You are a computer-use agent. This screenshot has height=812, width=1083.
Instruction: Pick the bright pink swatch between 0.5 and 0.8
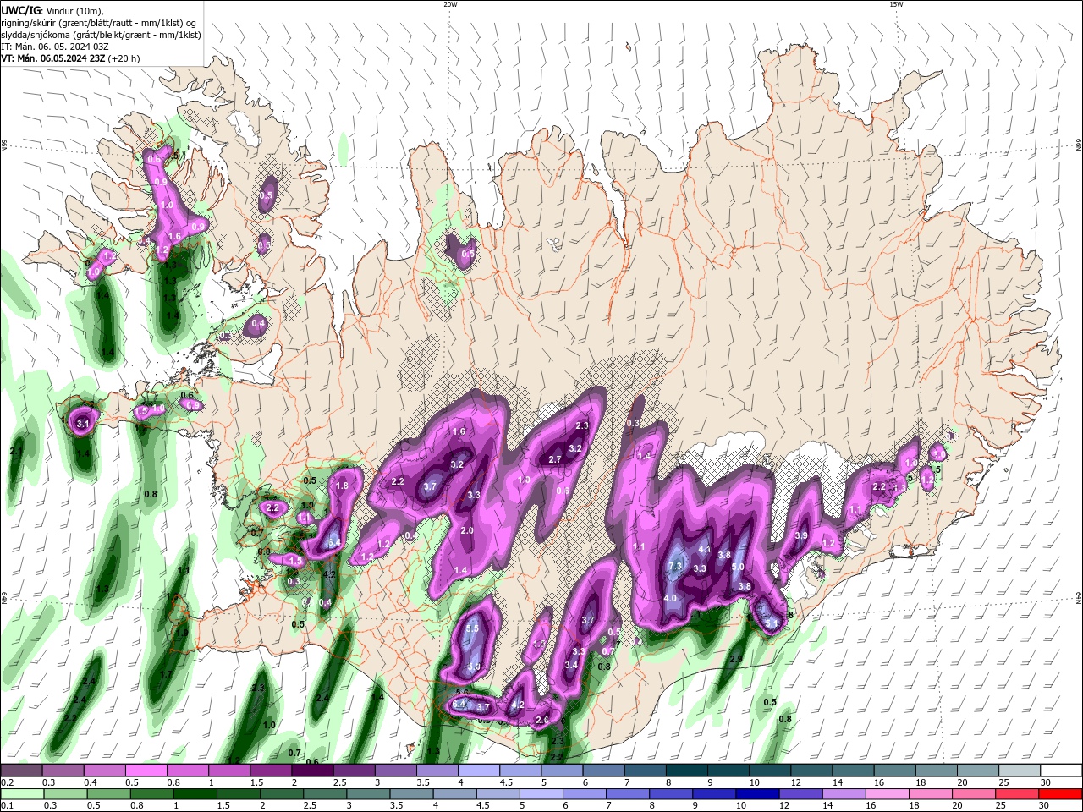click(x=146, y=770)
